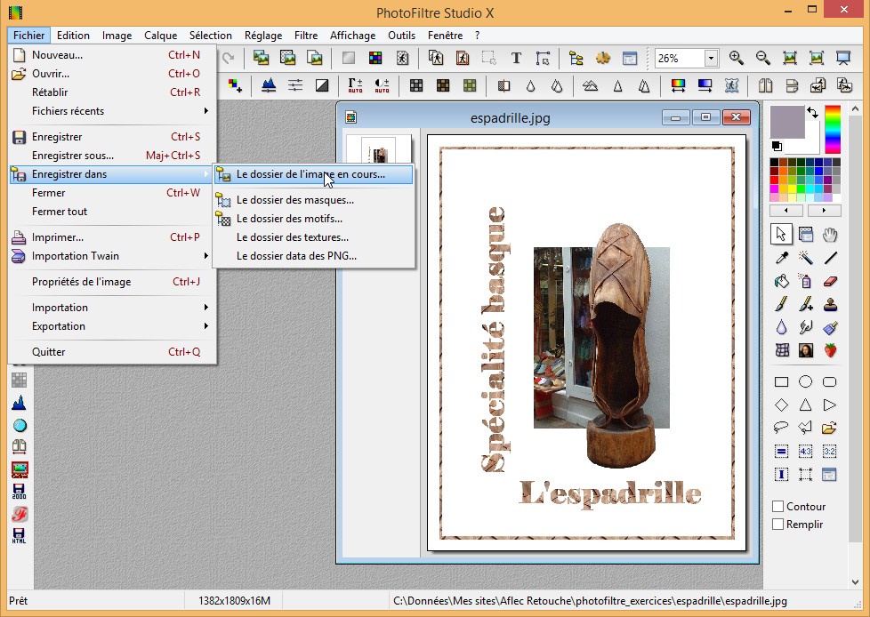This screenshot has height=617, width=870.
Task: Open the 26% zoom dropdown
Action: pos(711,58)
